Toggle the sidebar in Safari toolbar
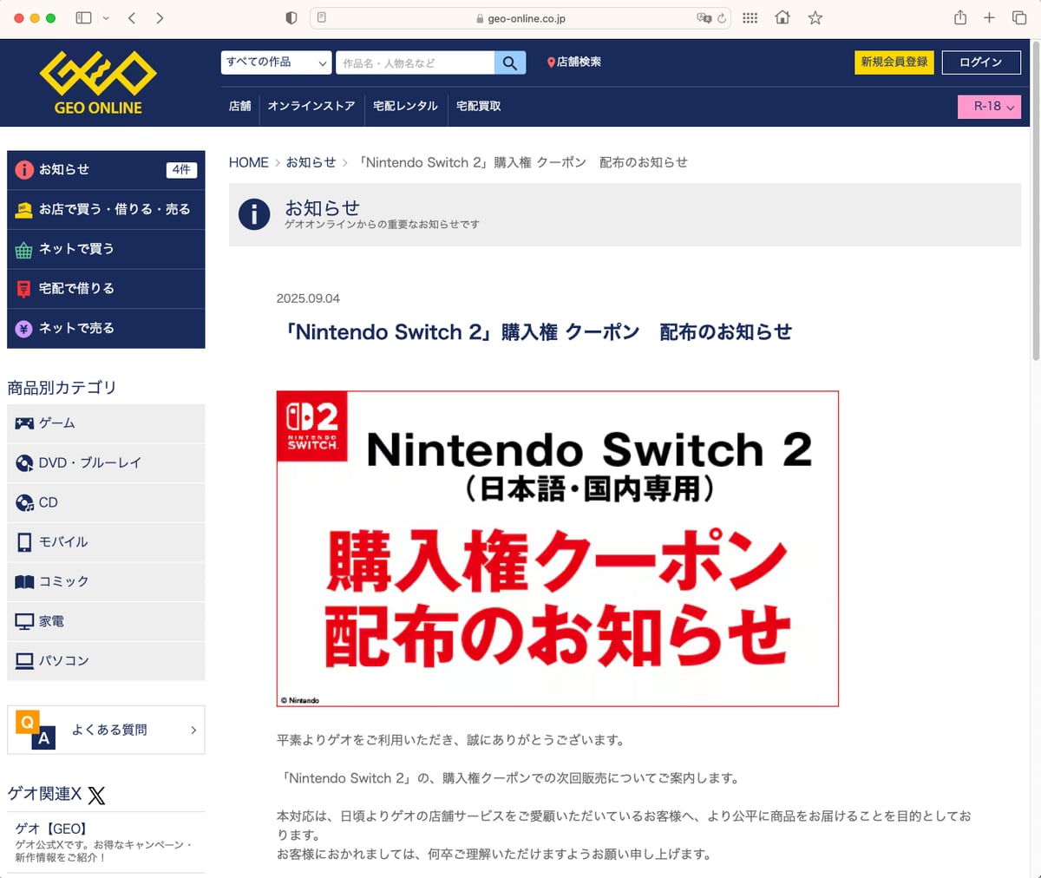This screenshot has height=878, width=1041. click(82, 16)
